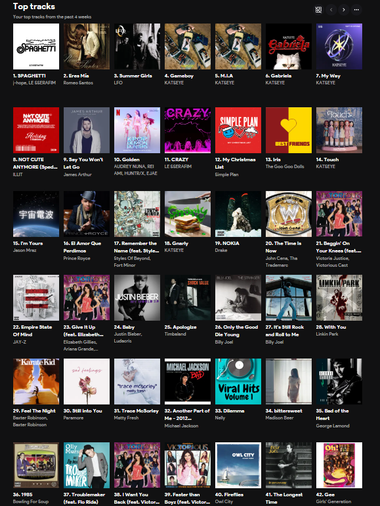Click the Linkin Park With You cover

[339, 298]
